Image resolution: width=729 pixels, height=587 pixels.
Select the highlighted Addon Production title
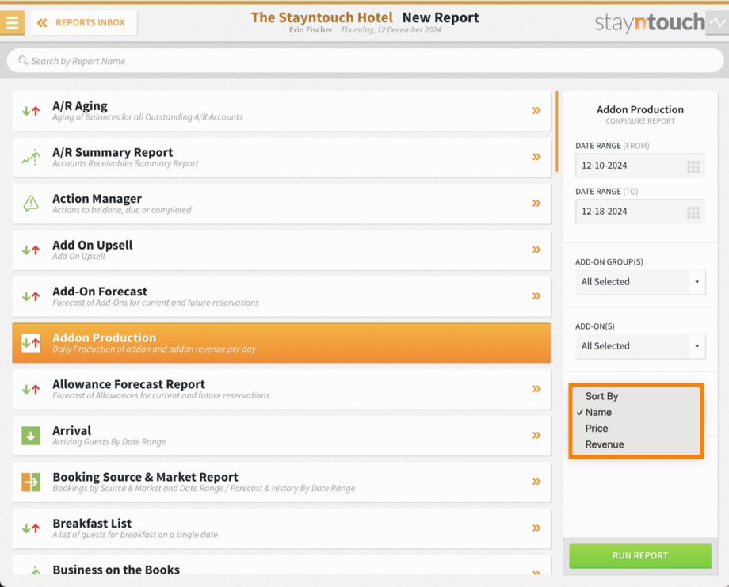104,338
